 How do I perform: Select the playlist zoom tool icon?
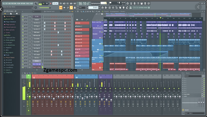coord(97,12)
